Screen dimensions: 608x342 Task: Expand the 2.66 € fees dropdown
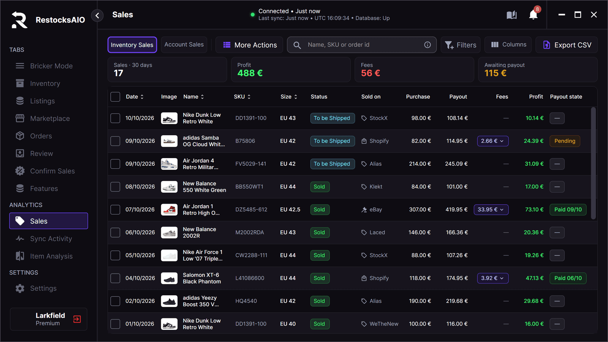[493, 141]
